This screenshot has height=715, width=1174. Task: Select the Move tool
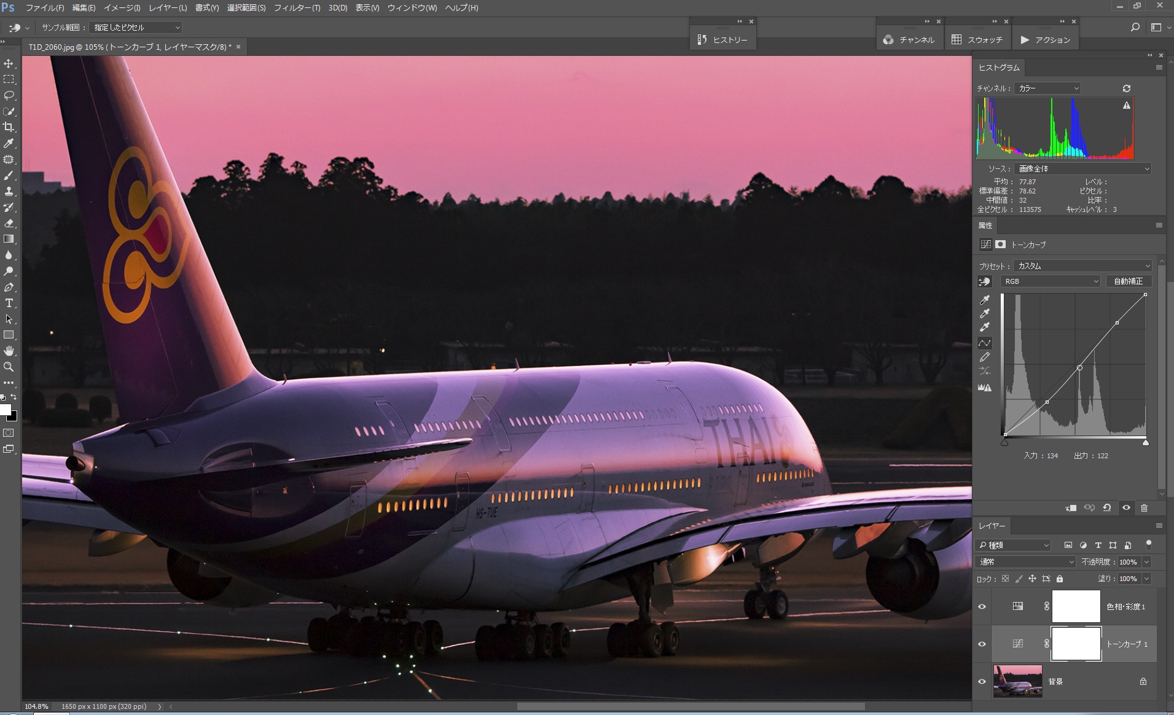(x=9, y=63)
